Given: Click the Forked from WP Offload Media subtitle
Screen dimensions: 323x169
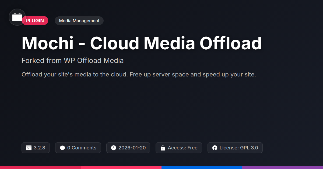Looking at the screenshot, I should [73, 61].
